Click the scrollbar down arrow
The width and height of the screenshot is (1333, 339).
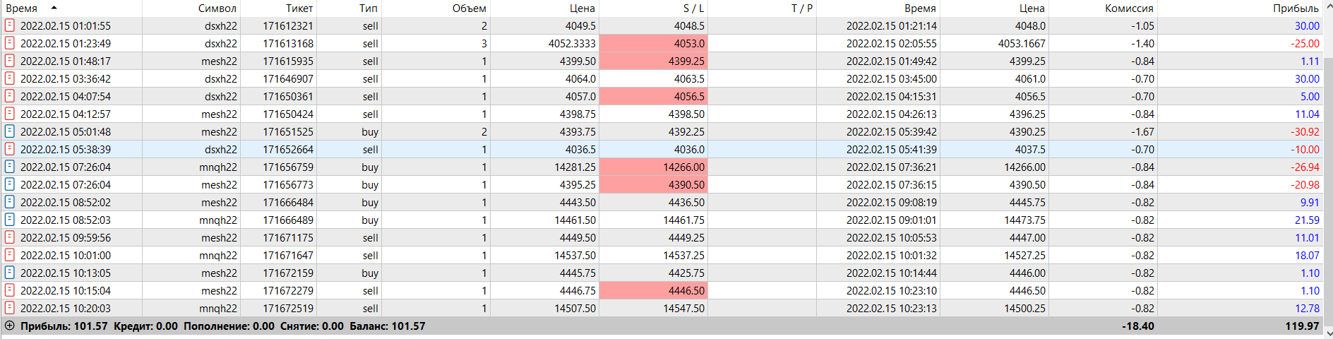click(1327, 333)
